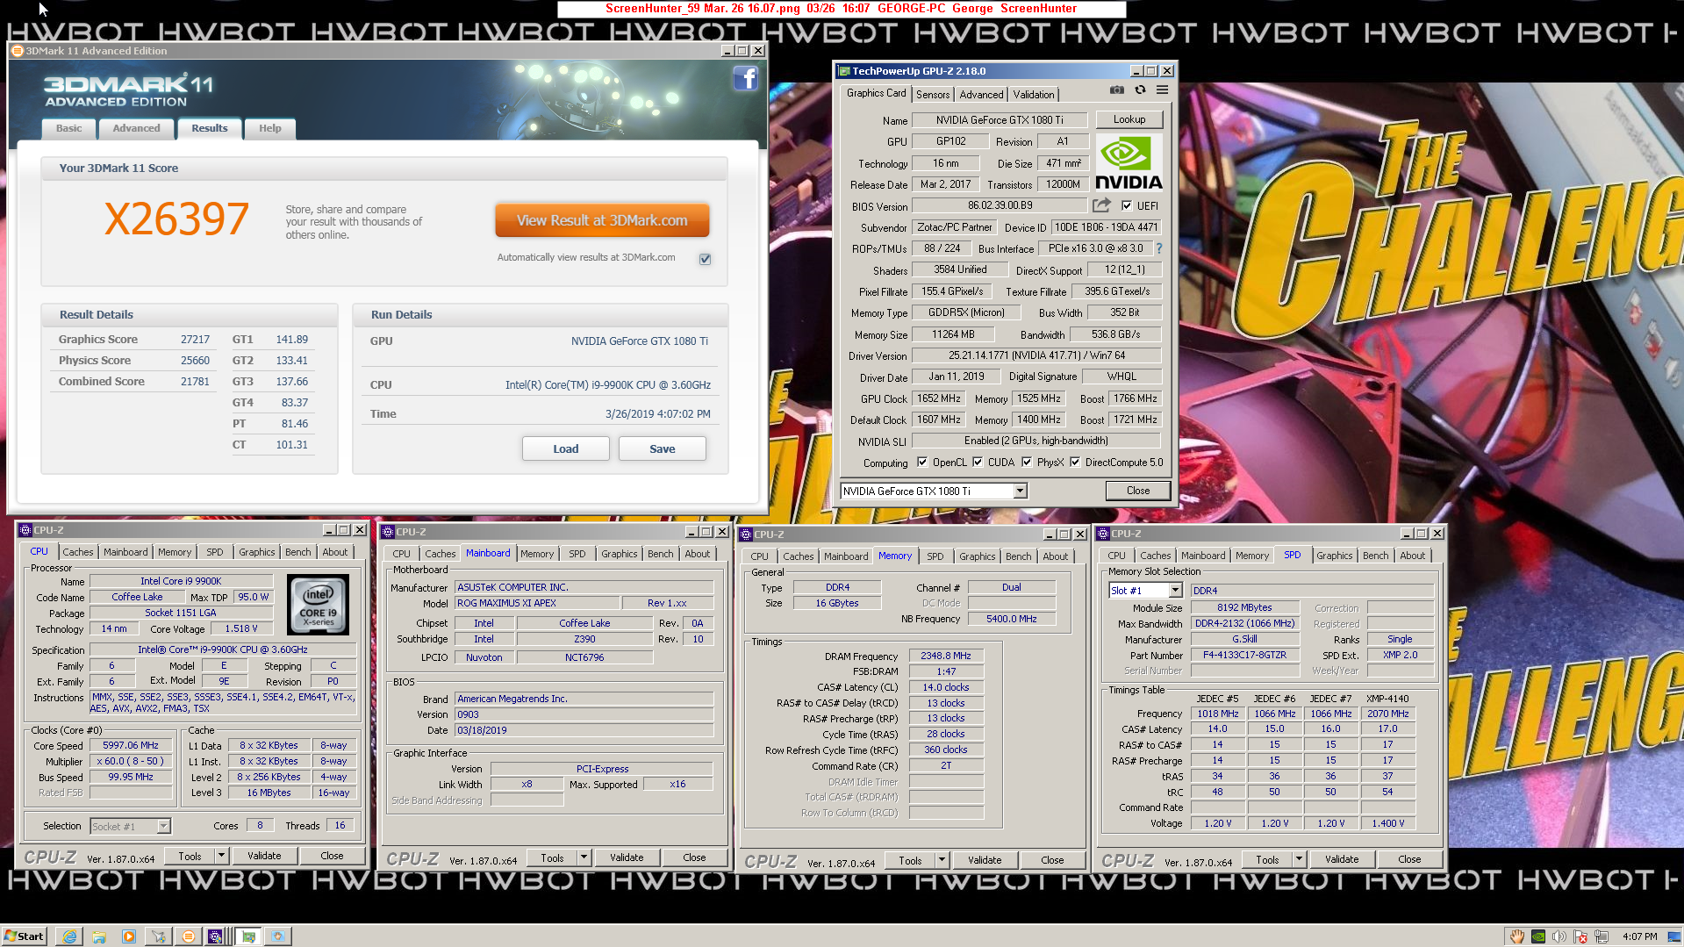The width and height of the screenshot is (1684, 947).
Task: Click the orange circular taskbar icon
Action: point(188,936)
